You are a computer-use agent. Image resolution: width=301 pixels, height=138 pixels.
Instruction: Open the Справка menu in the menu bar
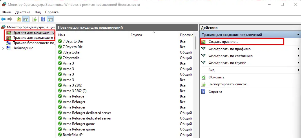click(52, 12)
